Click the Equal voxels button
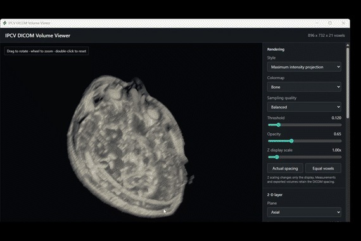 [323, 168]
